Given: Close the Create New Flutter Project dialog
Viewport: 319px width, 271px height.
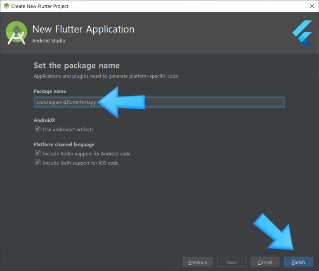Looking at the screenshot, I should [312, 6].
